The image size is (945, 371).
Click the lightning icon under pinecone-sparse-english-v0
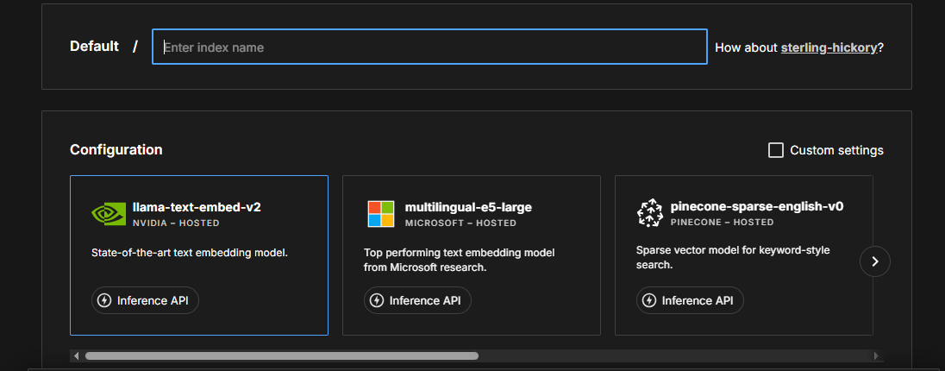(x=649, y=300)
